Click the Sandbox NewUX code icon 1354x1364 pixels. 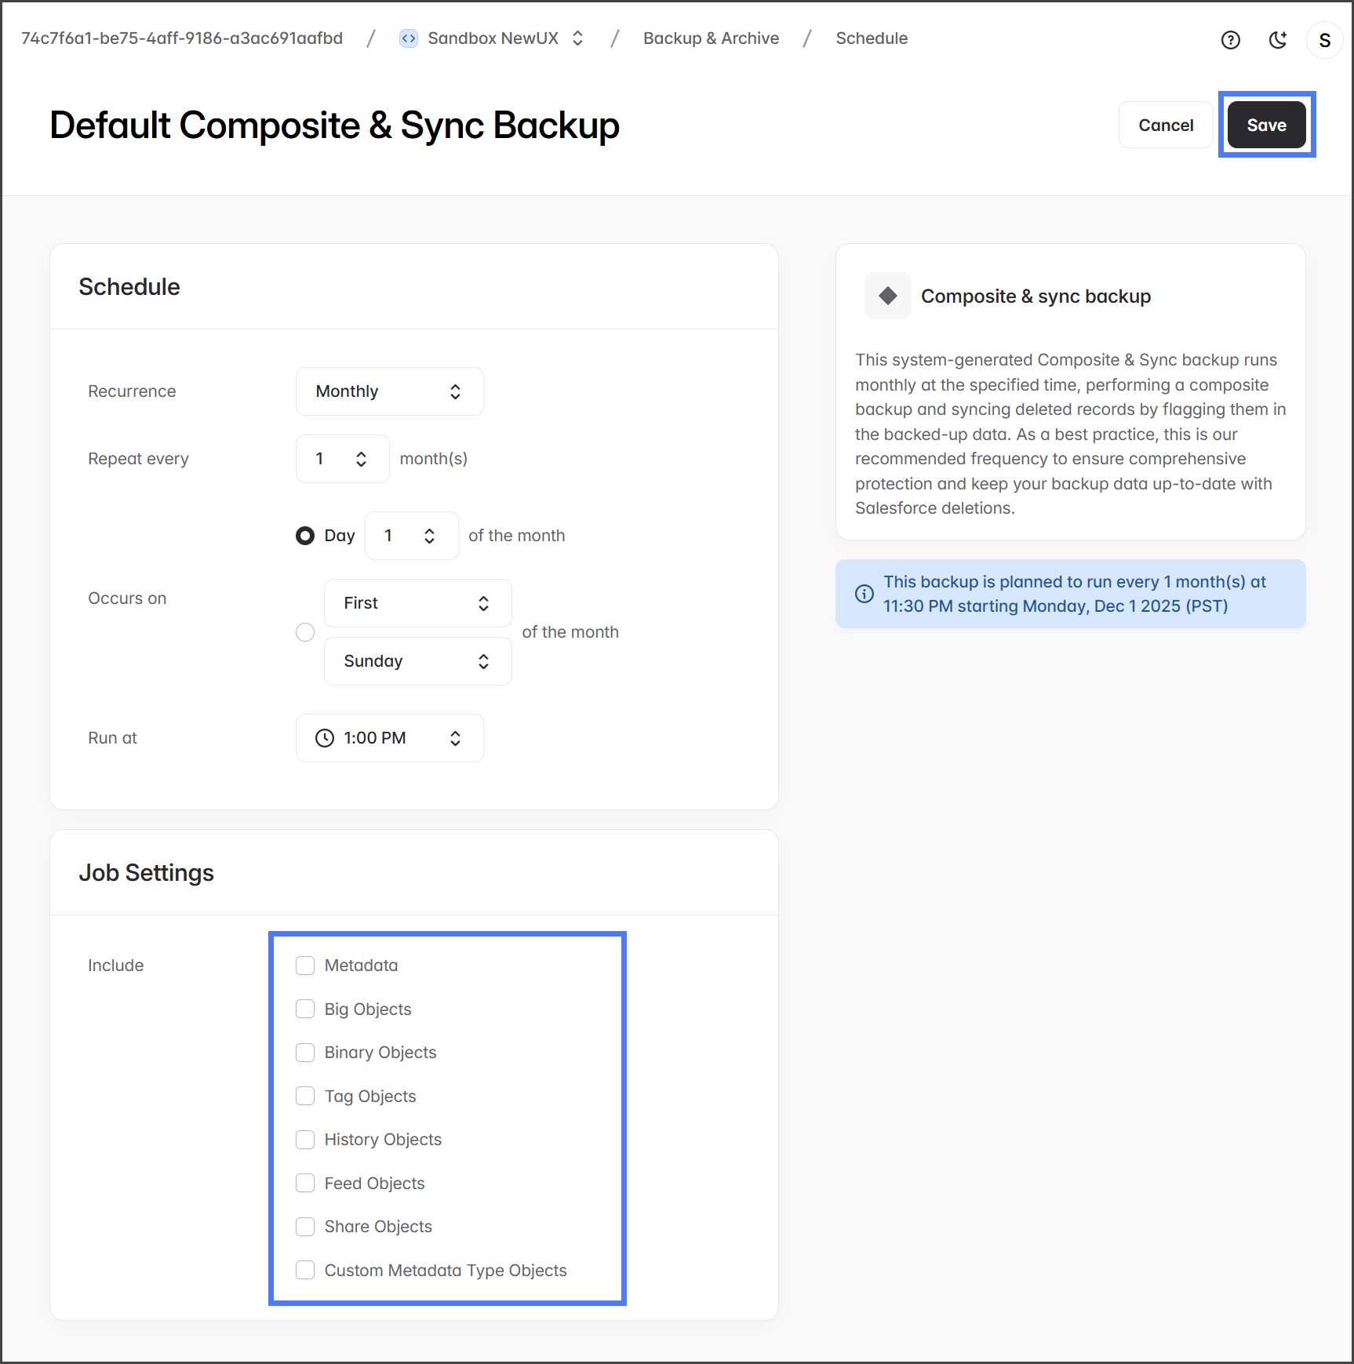(x=409, y=38)
